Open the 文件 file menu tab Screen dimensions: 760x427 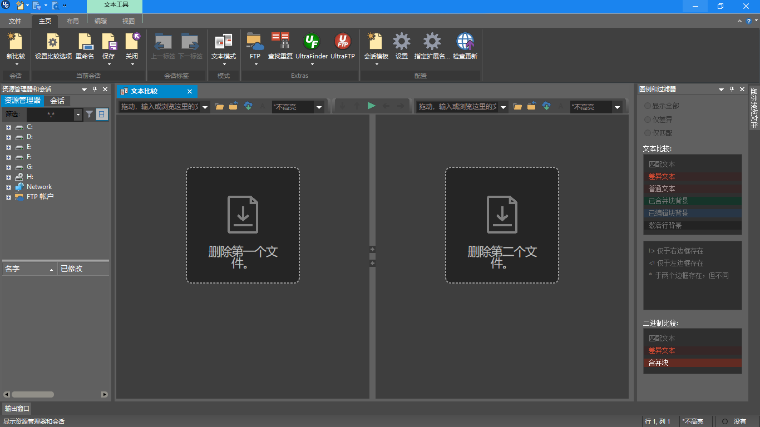(15, 21)
